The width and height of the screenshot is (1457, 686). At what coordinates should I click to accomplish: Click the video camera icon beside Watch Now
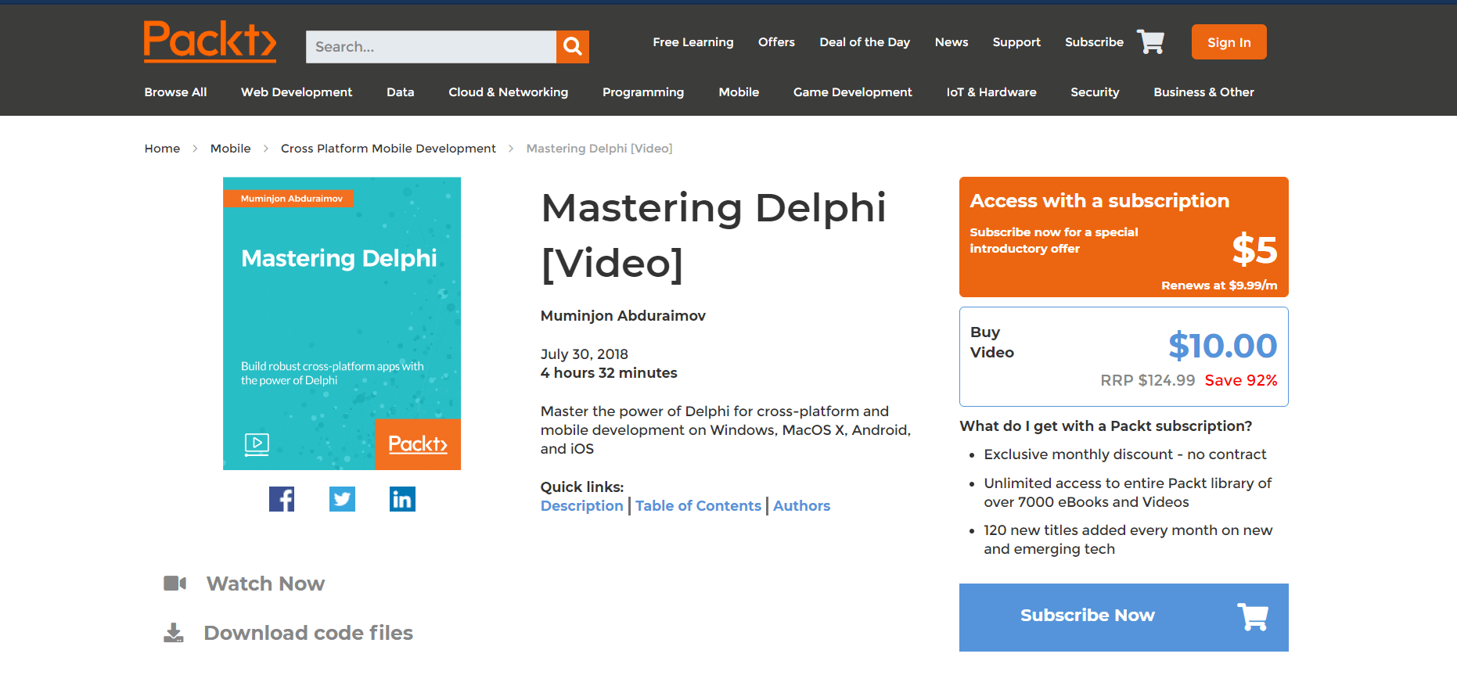(174, 584)
